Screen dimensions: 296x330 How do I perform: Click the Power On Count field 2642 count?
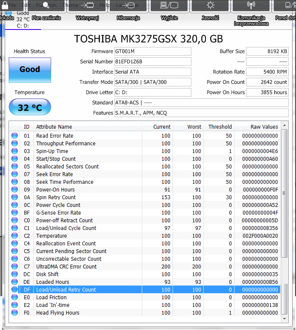267,82
